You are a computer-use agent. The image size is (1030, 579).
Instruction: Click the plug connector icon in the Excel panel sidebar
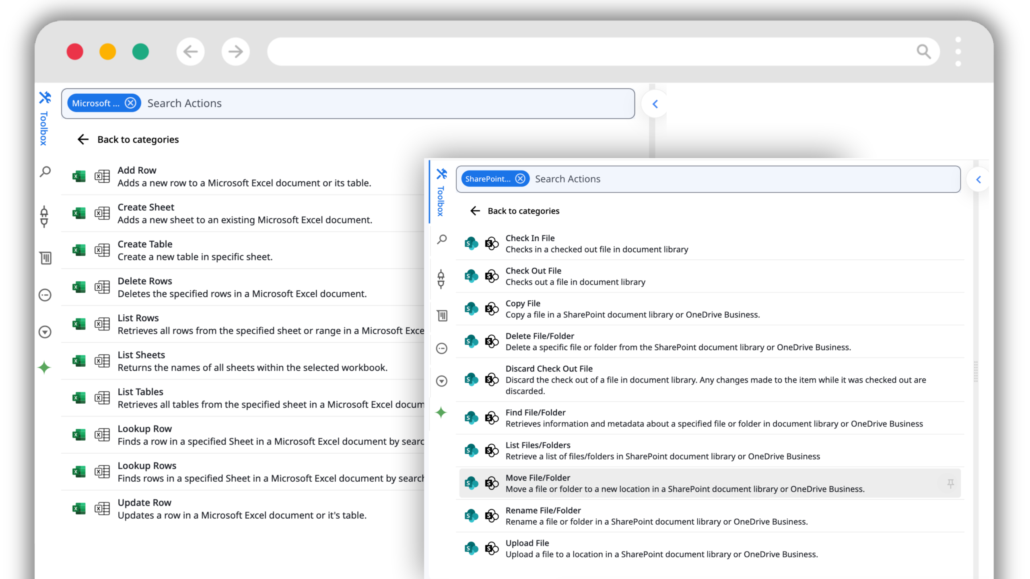(44, 217)
